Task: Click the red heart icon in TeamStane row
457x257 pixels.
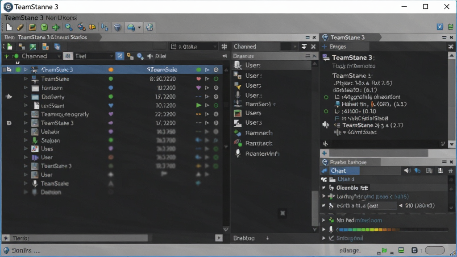Action: [199, 79]
